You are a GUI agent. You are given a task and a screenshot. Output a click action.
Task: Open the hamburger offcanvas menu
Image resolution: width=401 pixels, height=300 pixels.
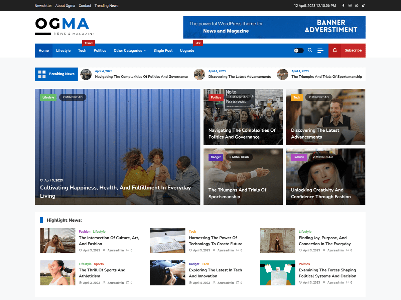tap(320, 50)
